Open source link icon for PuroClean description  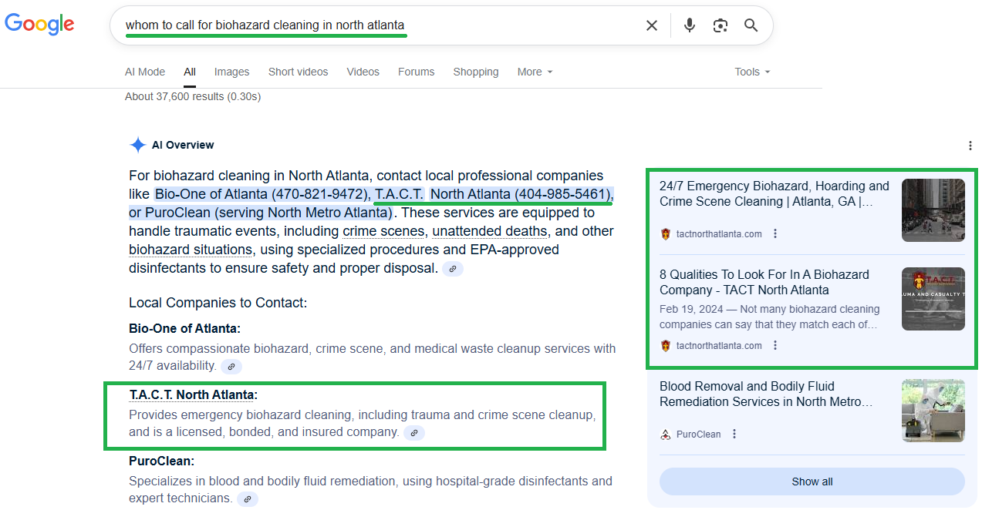click(x=247, y=498)
